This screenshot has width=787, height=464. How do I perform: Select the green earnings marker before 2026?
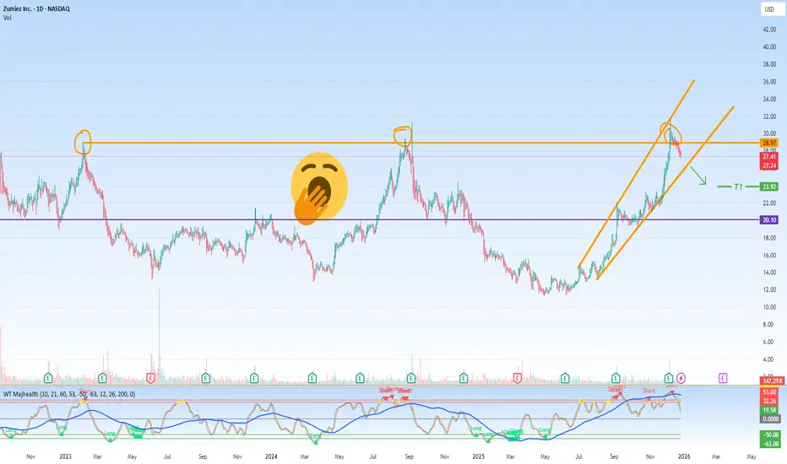click(669, 378)
